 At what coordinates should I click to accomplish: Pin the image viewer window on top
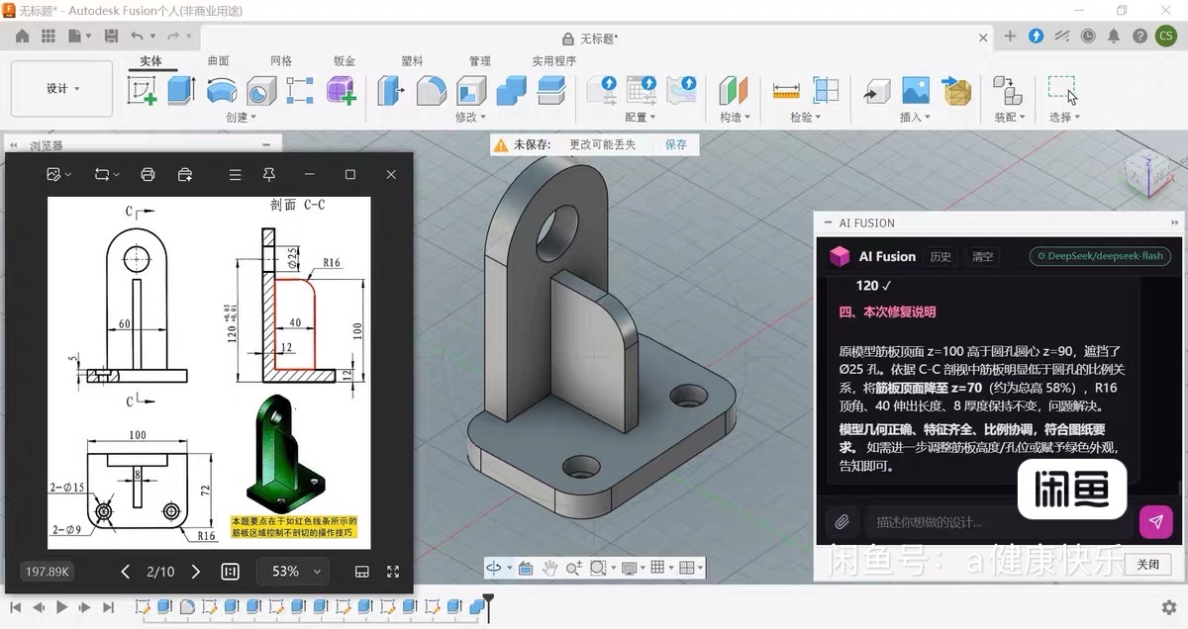(x=268, y=174)
